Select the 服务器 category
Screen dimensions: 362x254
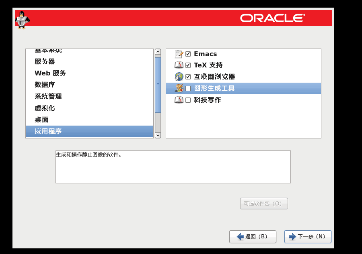45,61
